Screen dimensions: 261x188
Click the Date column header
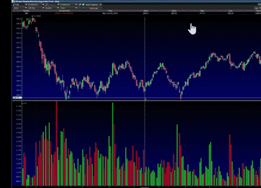[x=110, y=11]
